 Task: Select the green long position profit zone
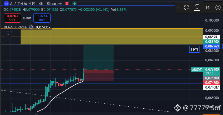point(98,57)
